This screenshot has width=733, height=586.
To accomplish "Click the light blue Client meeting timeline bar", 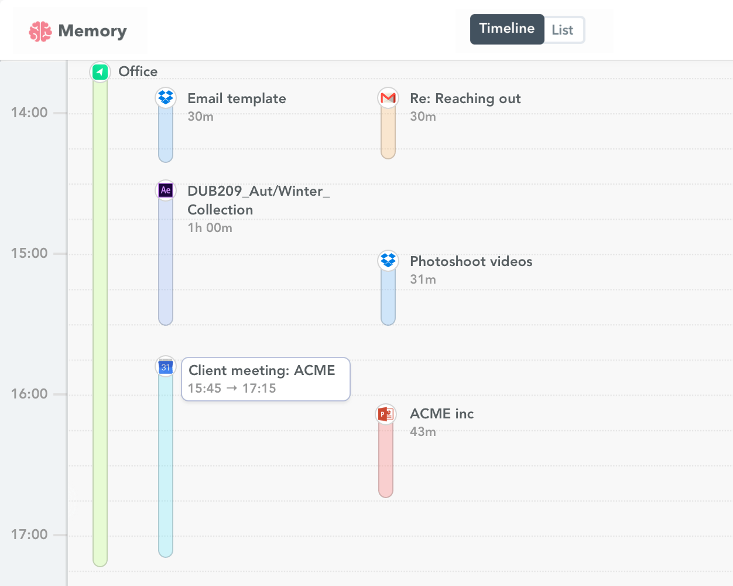I will pyautogui.click(x=165, y=469).
